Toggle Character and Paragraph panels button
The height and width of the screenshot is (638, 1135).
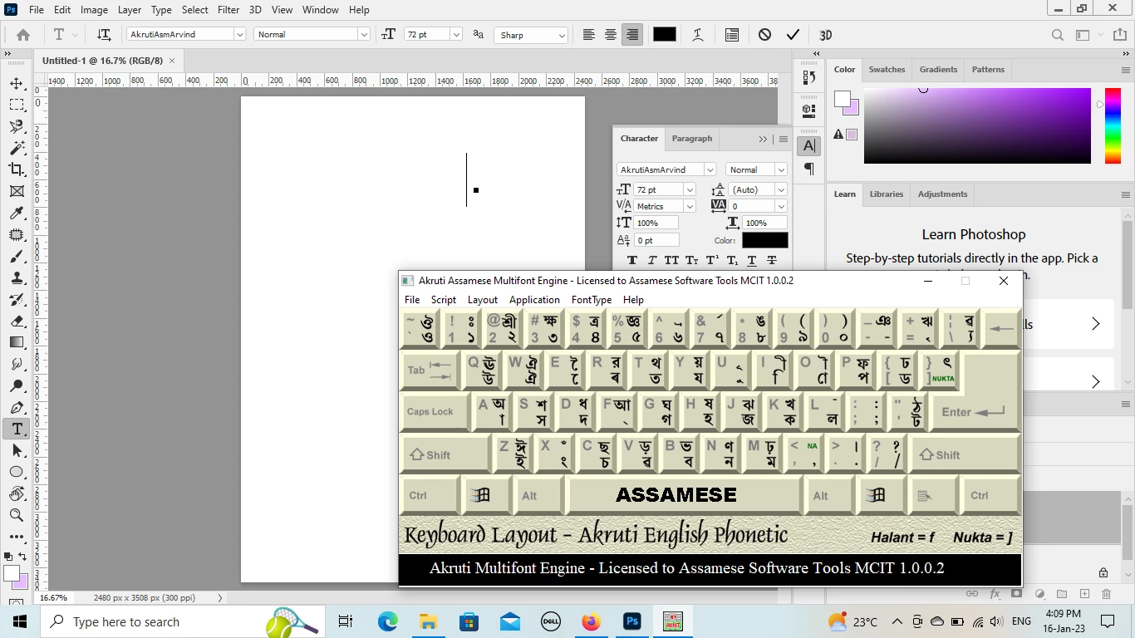pyautogui.click(x=732, y=35)
